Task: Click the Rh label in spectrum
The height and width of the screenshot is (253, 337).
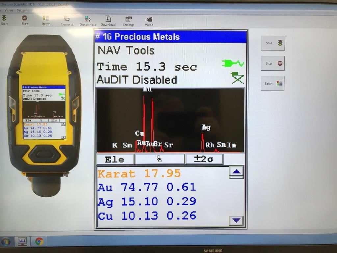Action: (210, 145)
